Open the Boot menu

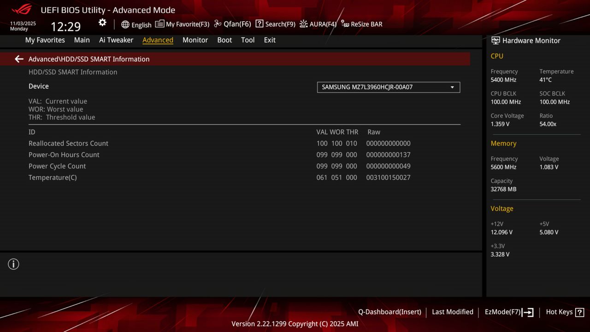224,40
